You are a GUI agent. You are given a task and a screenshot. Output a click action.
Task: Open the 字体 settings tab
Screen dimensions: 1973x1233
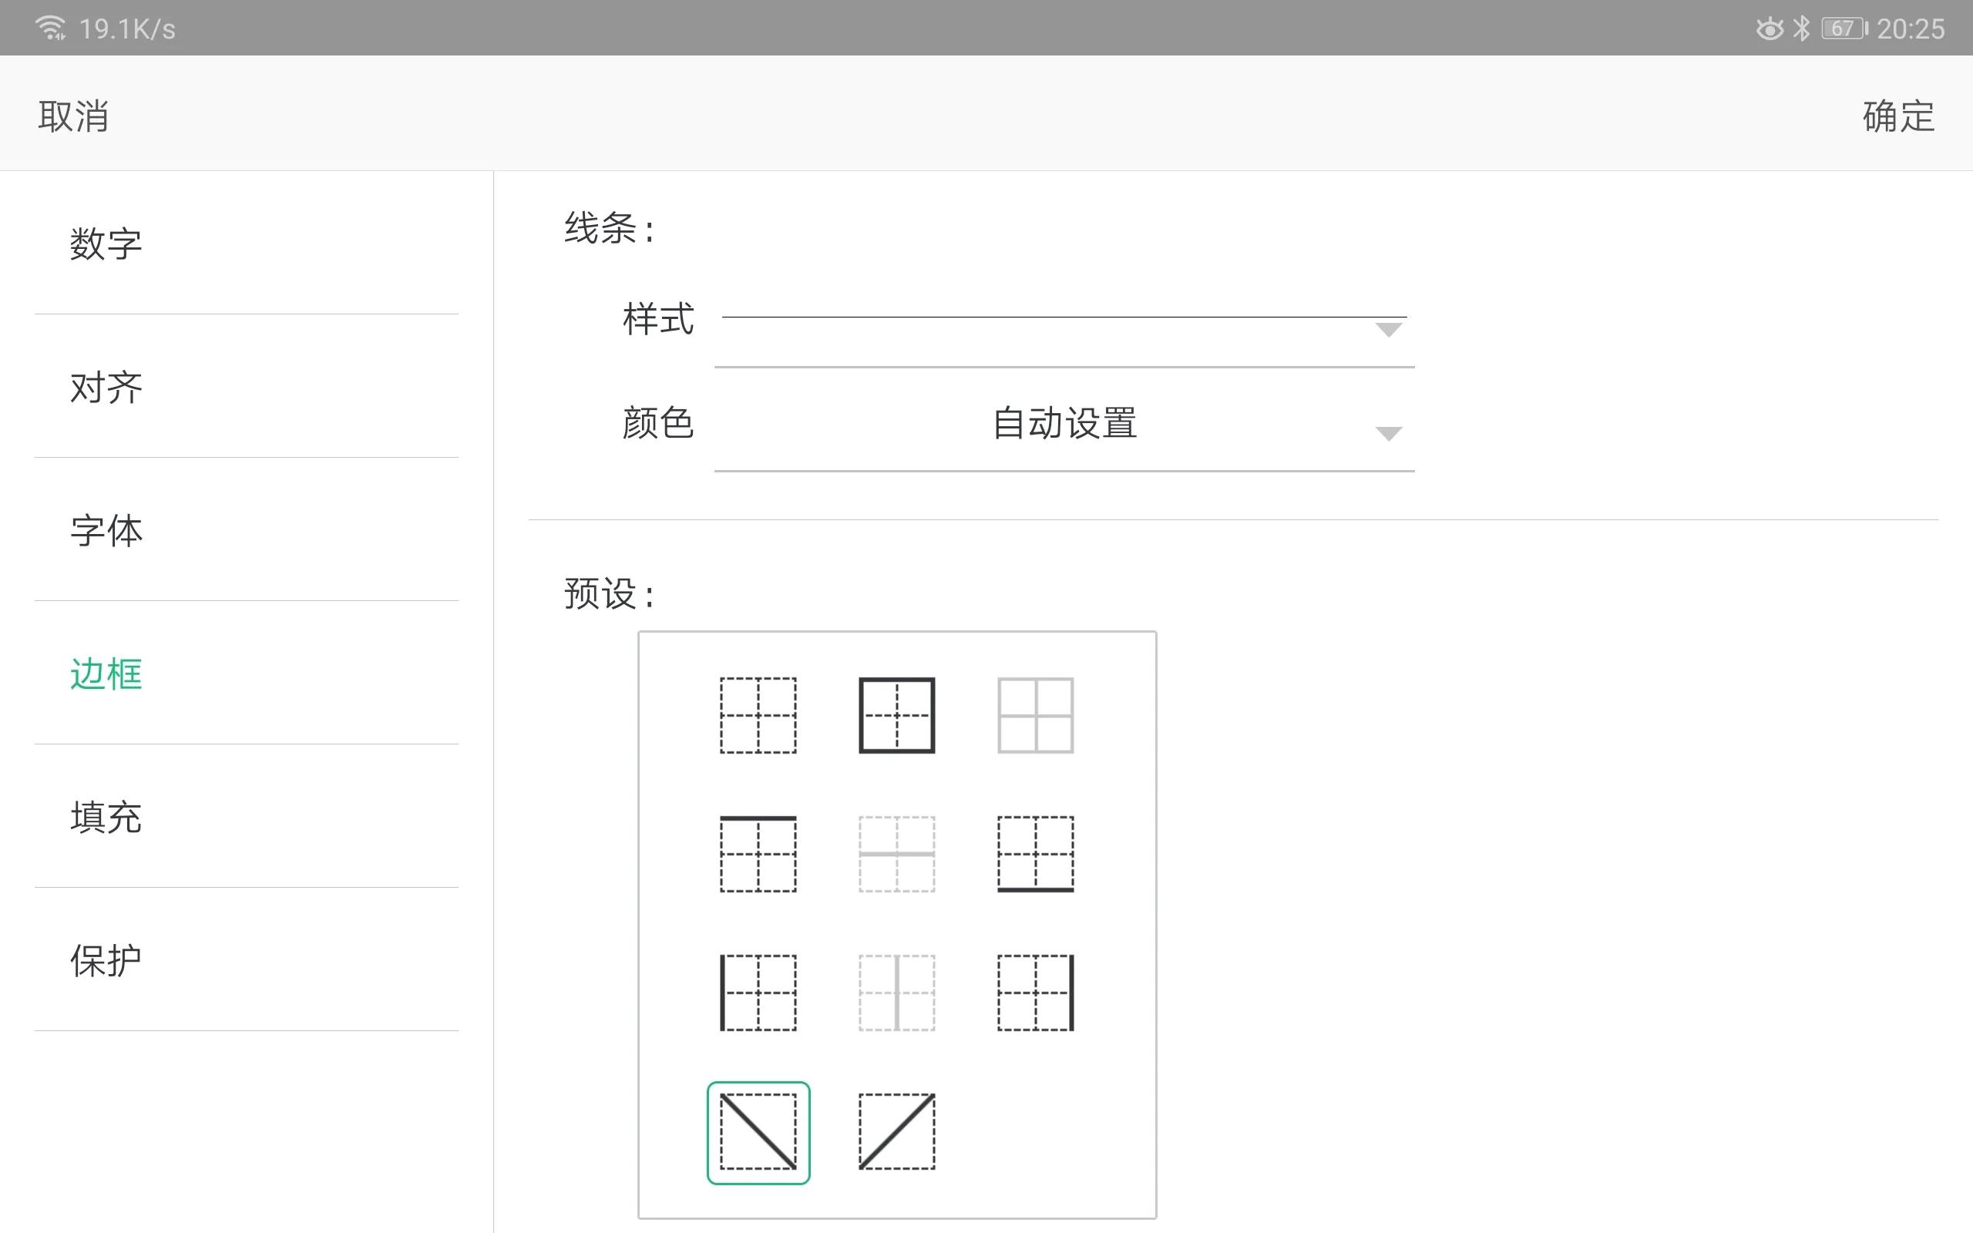tap(106, 531)
